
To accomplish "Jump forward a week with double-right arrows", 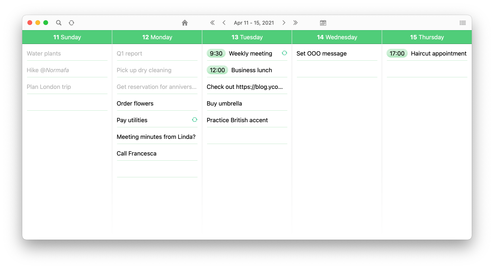I will click(295, 23).
